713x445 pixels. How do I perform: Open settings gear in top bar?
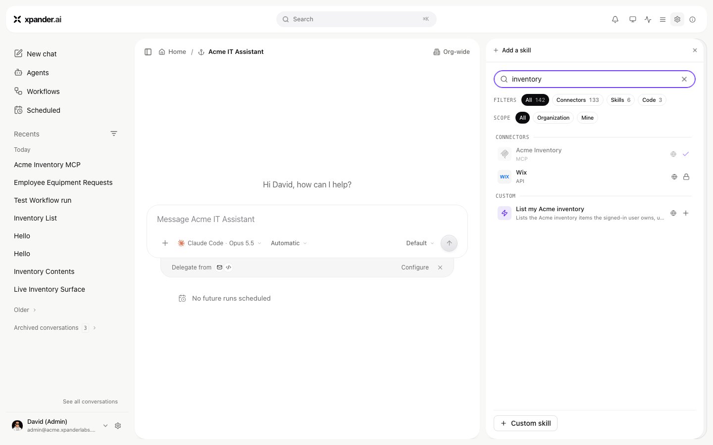[677, 19]
